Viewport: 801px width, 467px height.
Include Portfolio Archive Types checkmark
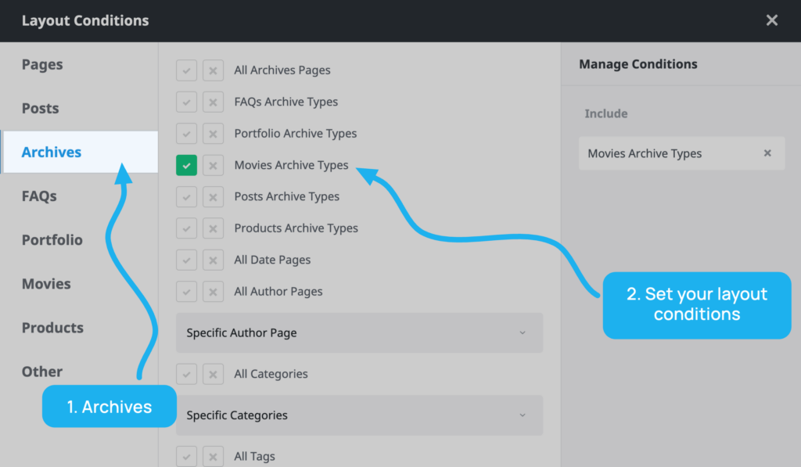tap(186, 134)
